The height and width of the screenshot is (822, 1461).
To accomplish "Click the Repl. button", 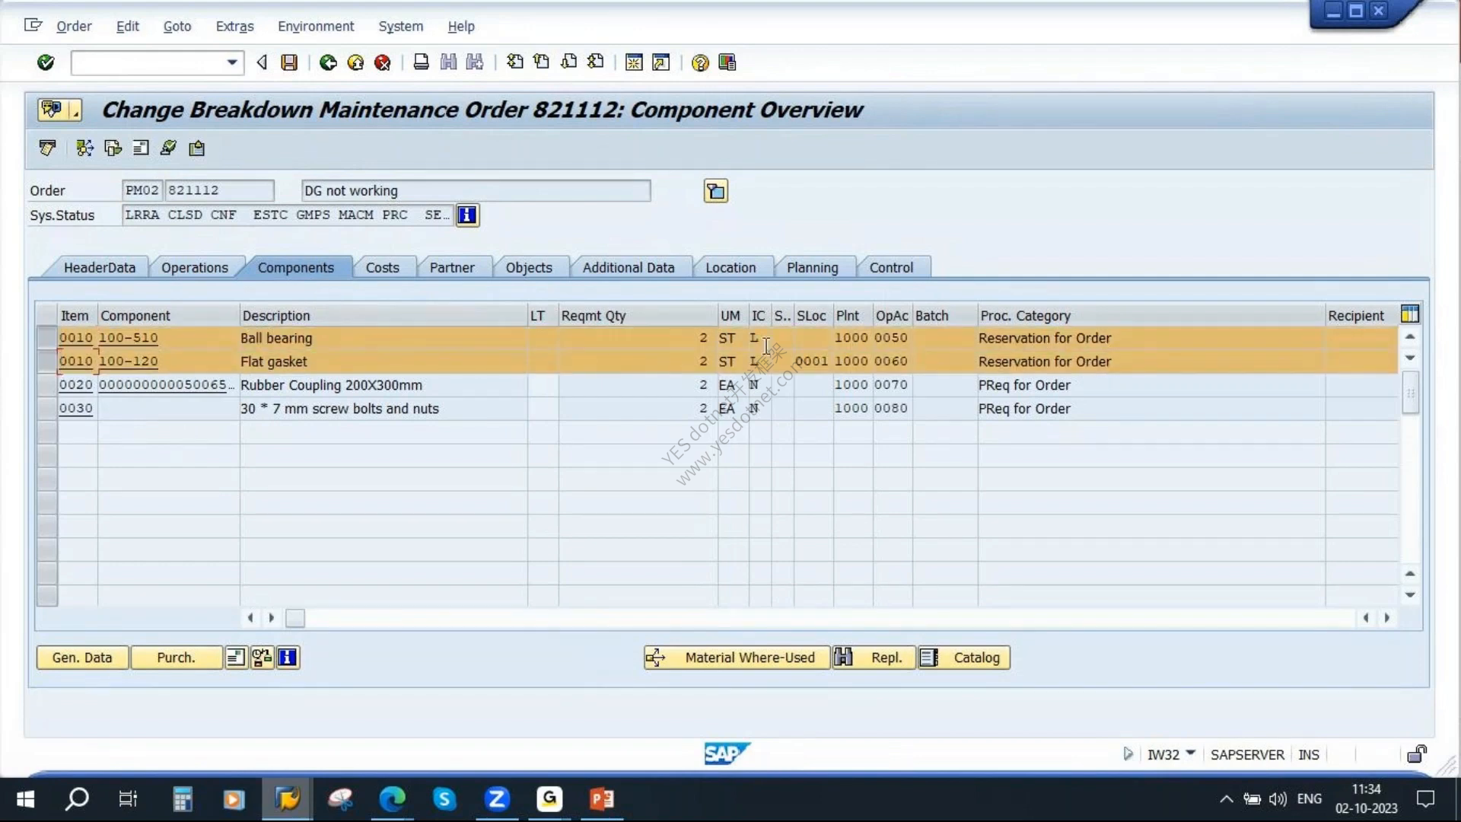I will coord(874,658).
